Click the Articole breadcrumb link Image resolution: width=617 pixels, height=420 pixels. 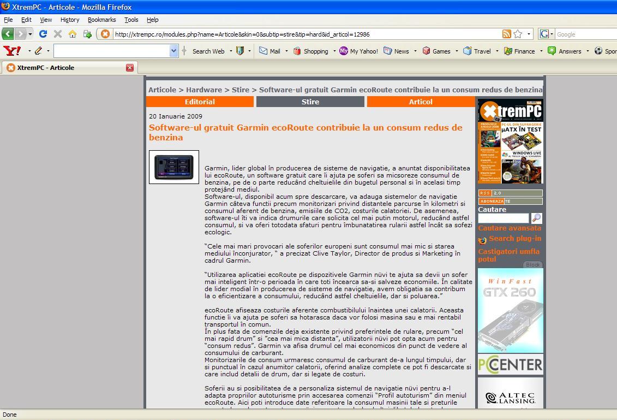pyautogui.click(x=162, y=90)
